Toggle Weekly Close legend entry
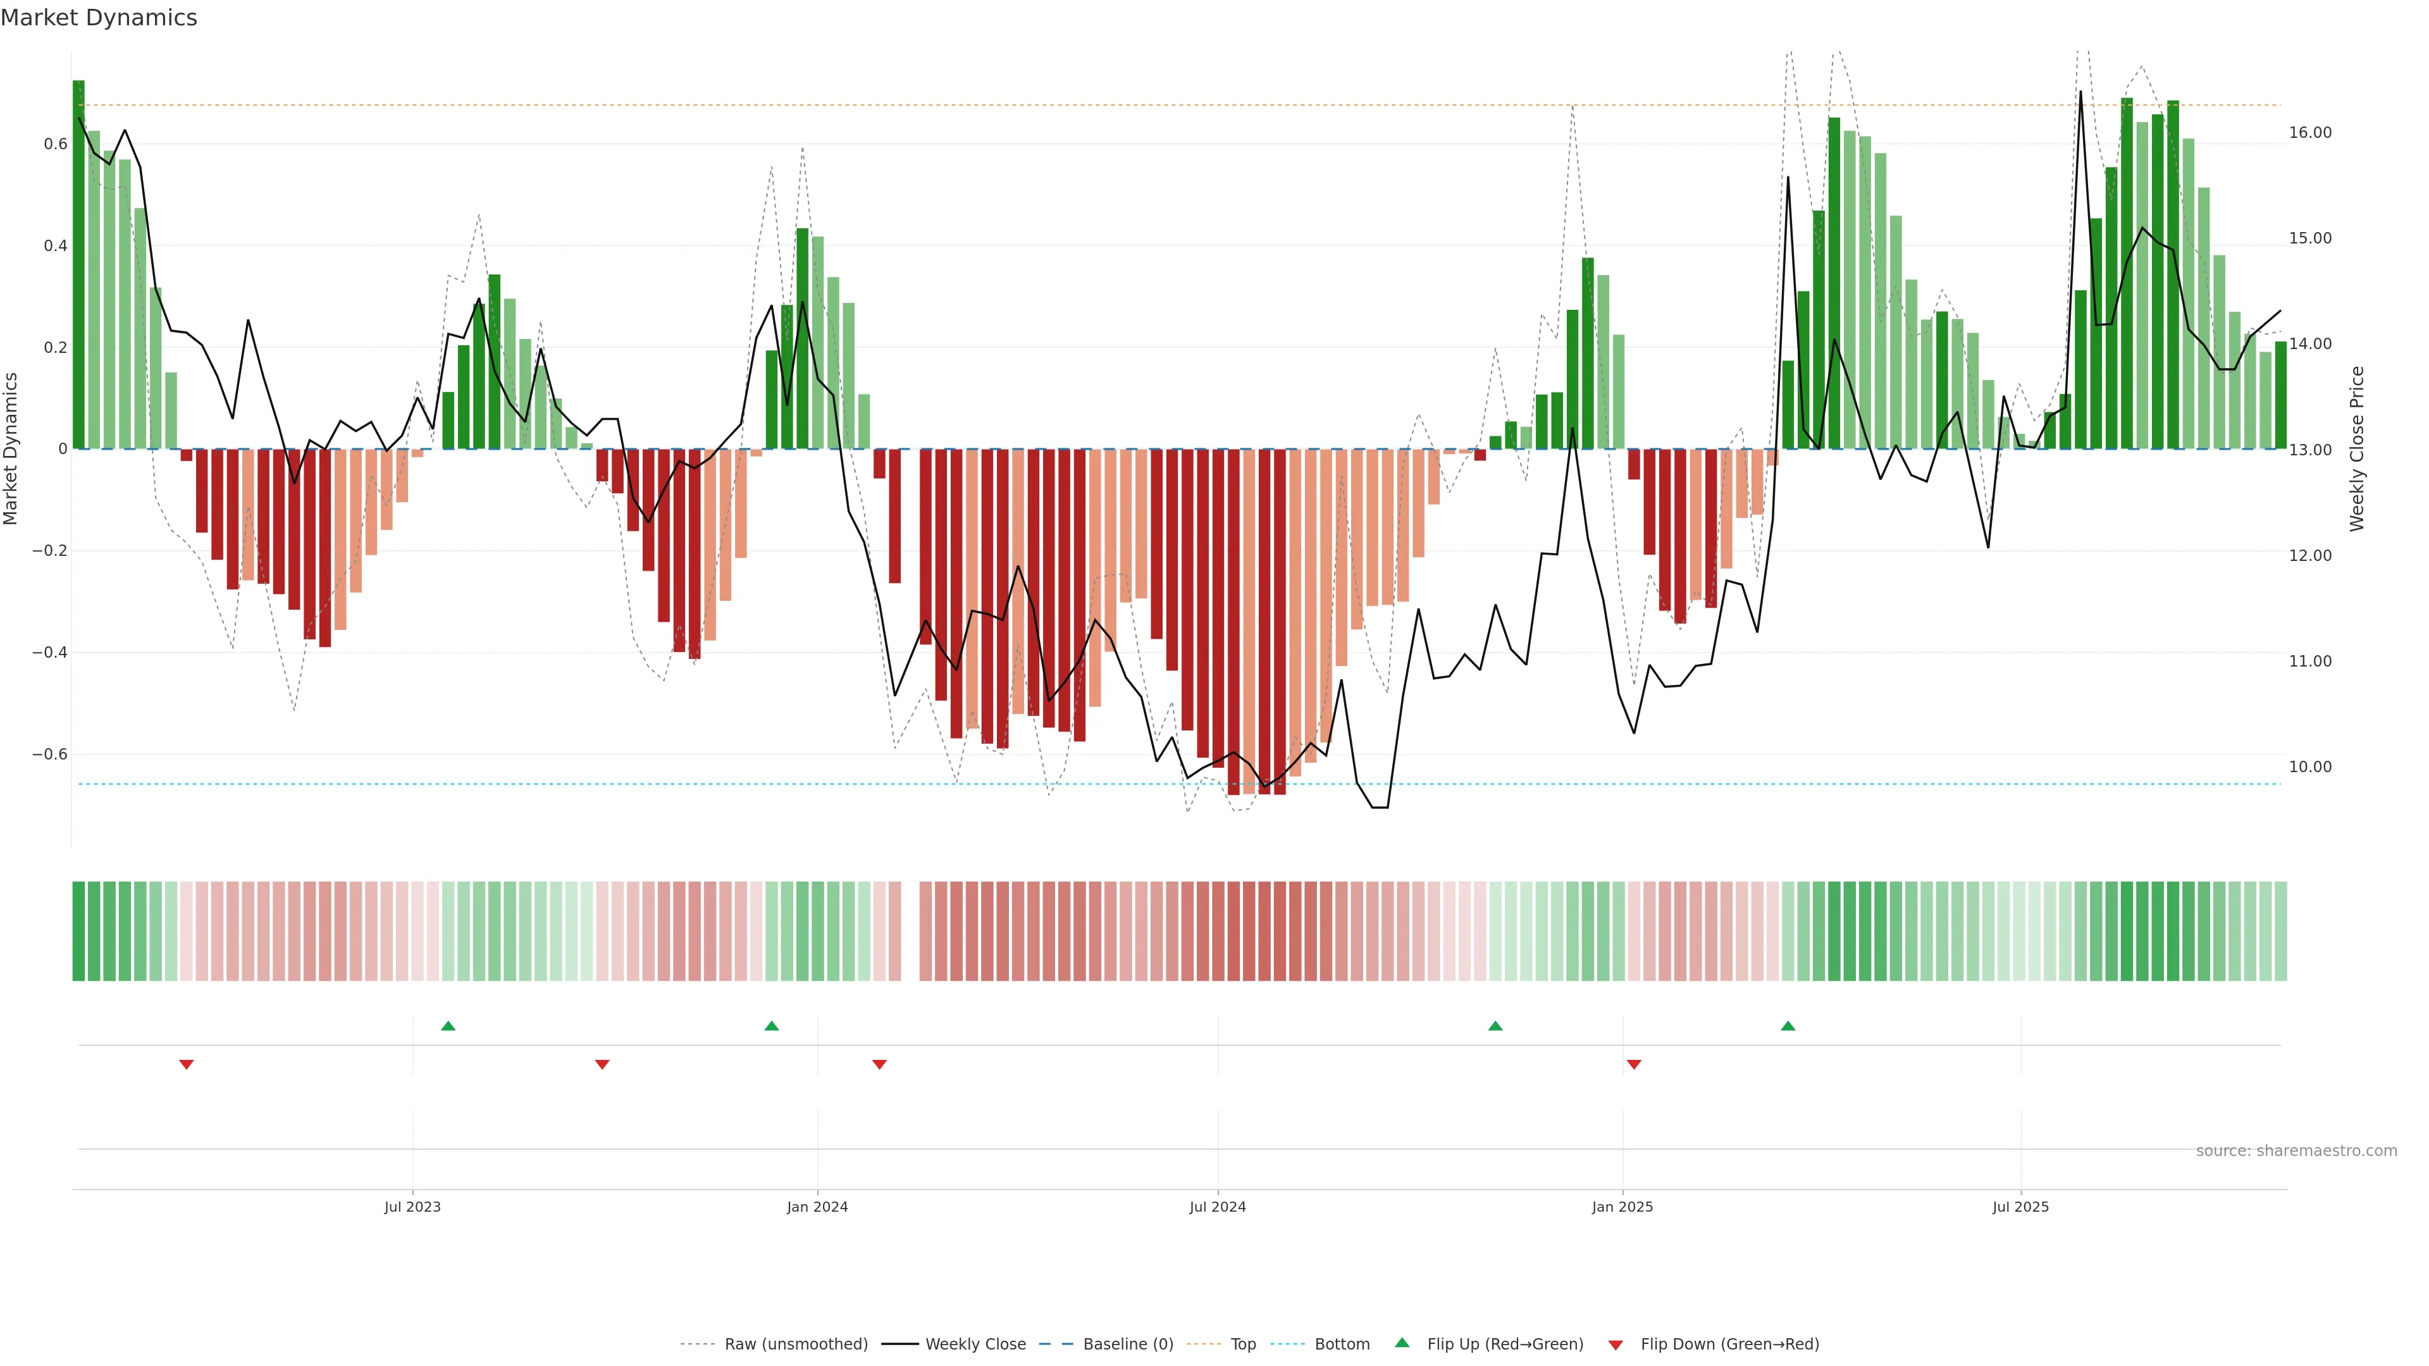 pyautogui.click(x=975, y=1344)
